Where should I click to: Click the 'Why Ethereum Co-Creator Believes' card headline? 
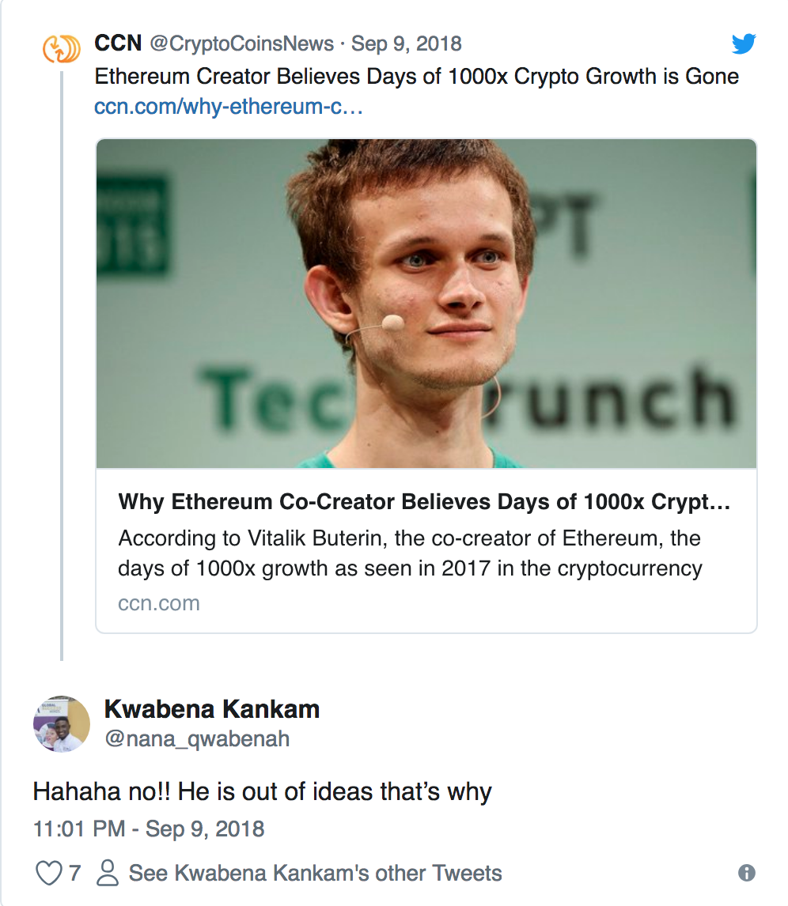click(423, 502)
